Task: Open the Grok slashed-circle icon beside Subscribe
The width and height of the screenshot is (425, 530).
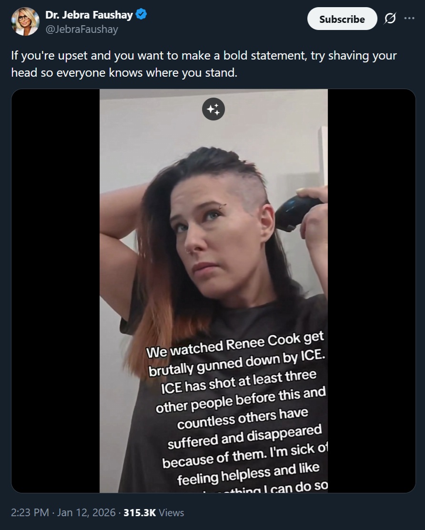Action: (x=390, y=18)
